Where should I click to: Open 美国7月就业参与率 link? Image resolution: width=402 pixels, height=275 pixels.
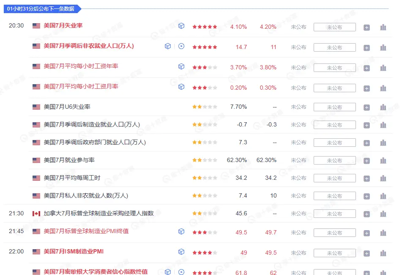coord(69,160)
